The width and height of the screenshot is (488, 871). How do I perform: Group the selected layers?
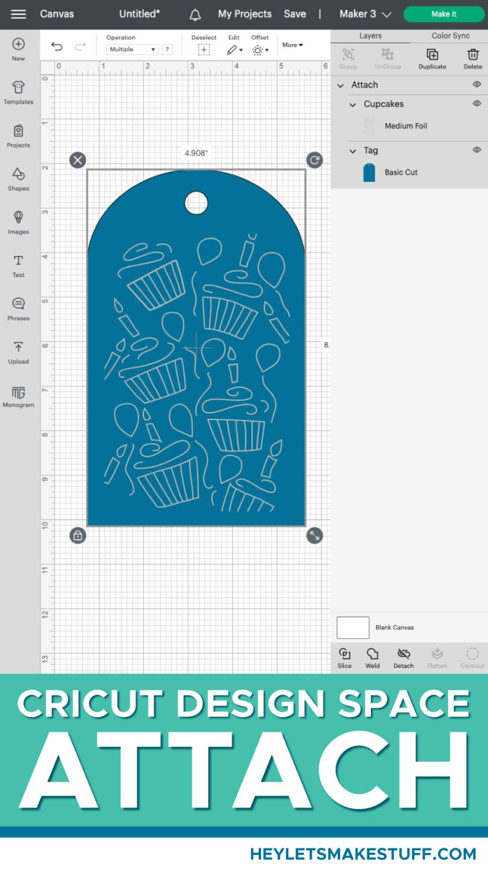[348, 59]
